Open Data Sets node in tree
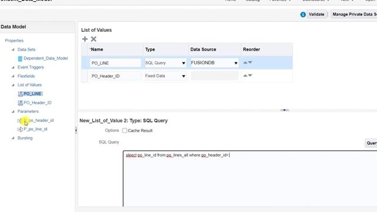Viewport: 377px width, 212px height. tap(27, 49)
